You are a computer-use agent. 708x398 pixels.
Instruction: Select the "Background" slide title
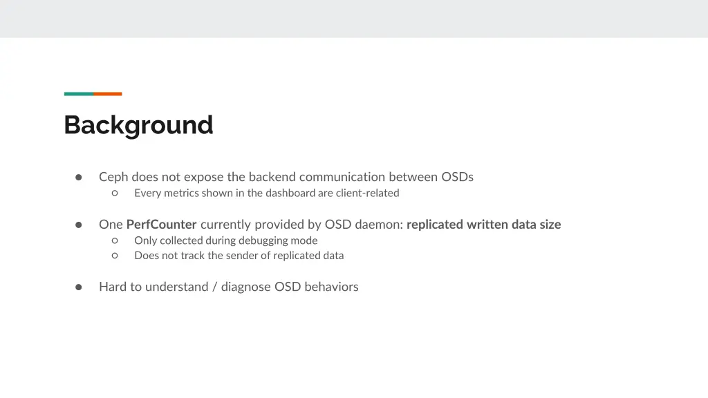click(138, 125)
